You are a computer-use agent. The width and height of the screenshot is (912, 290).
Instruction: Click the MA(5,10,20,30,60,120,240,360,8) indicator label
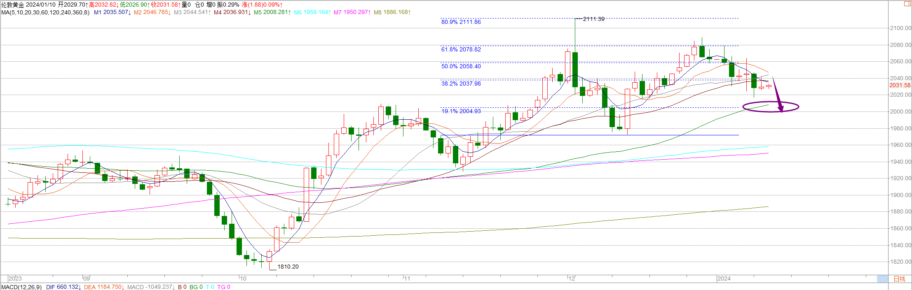point(45,12)
